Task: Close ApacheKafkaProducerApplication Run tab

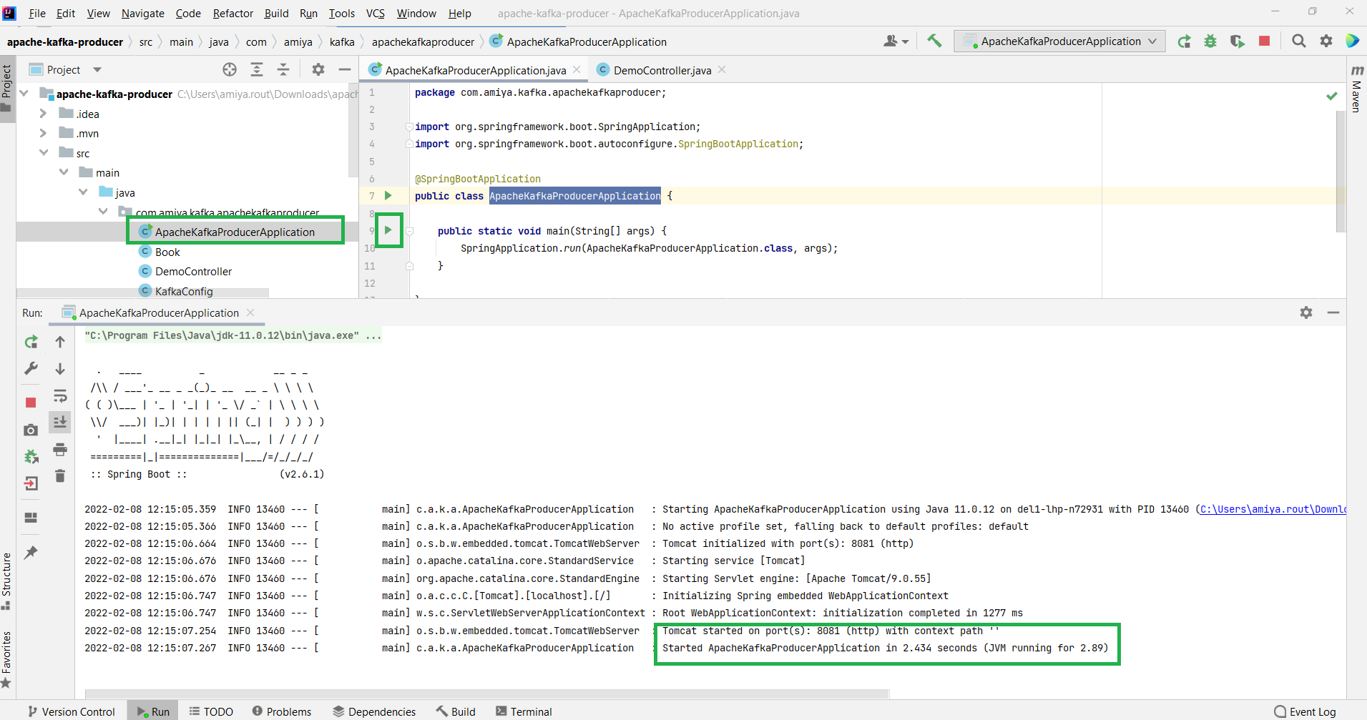Action: (x=250, y=312)
